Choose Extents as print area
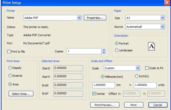This screenshot has height=110, width=171. [x=10, y=76]
